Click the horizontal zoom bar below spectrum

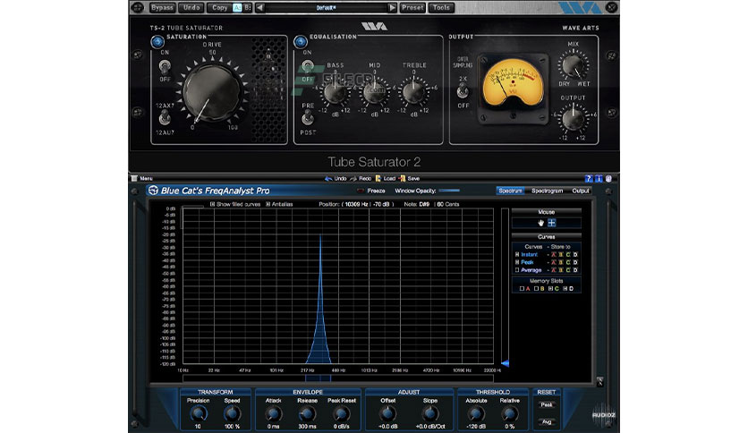(x=338, y=378)
